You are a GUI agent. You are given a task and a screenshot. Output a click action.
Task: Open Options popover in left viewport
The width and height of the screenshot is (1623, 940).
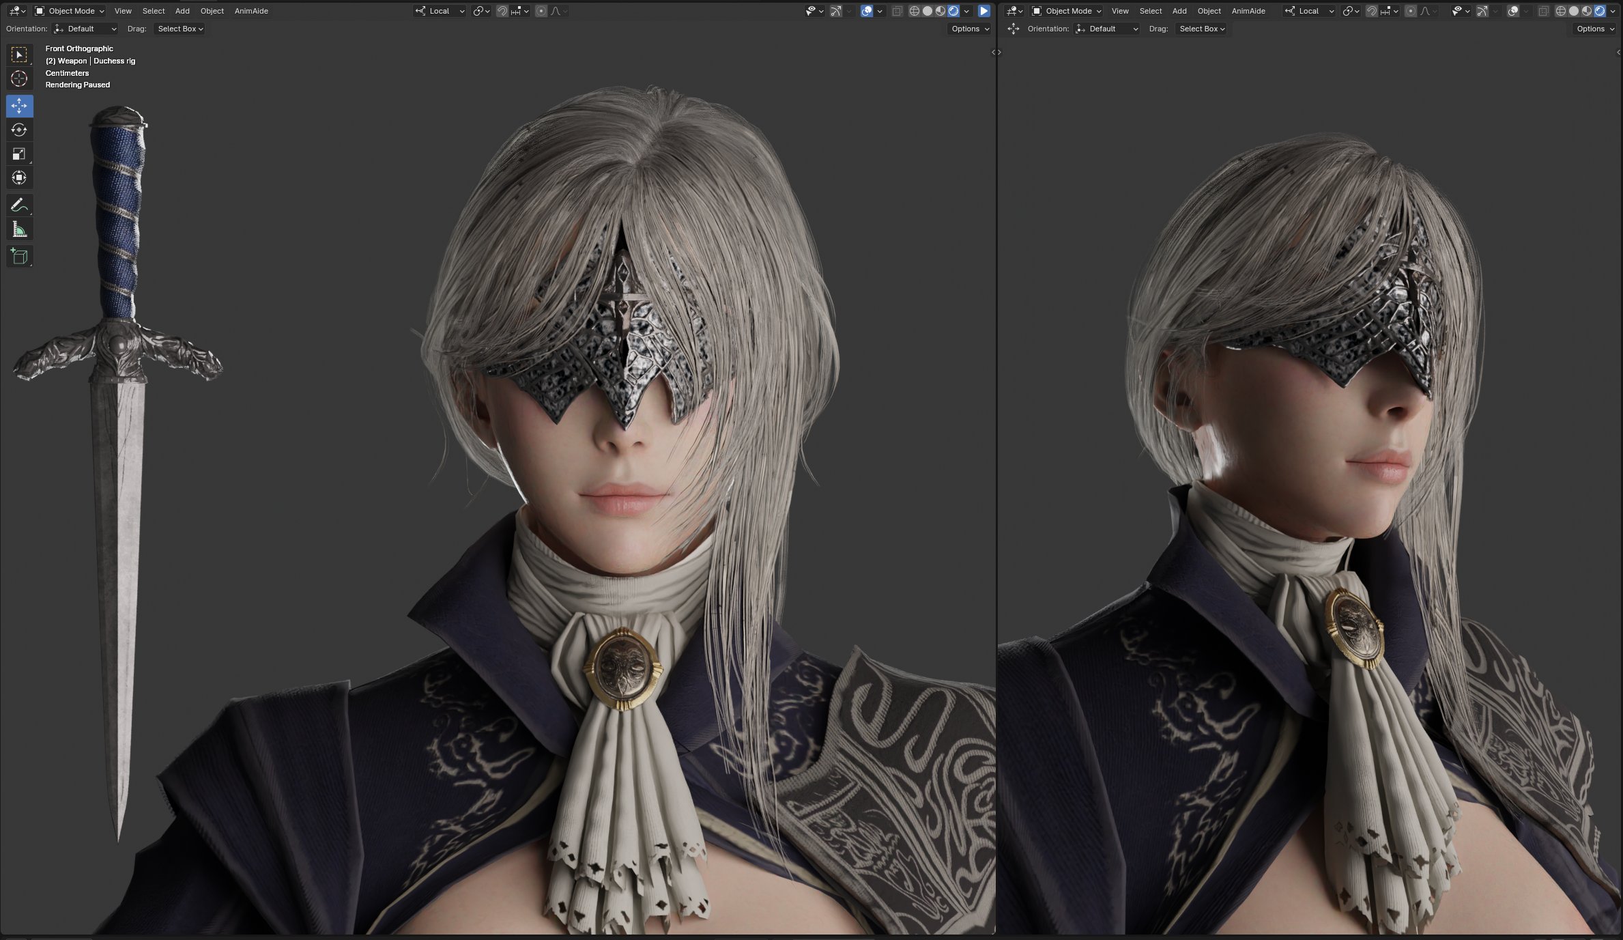[x=970, y=29]
